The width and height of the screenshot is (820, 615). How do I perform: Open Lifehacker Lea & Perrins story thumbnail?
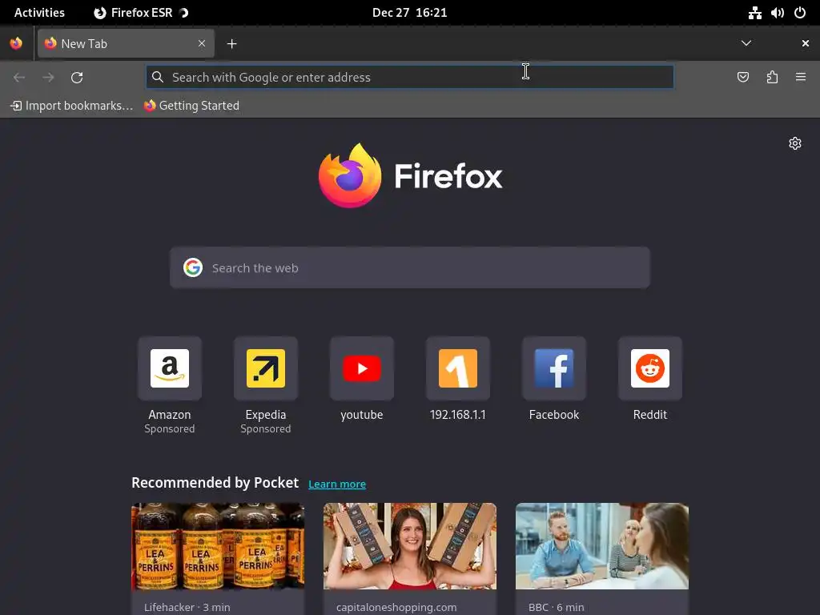pyautogui.click(x=218, y=546)
